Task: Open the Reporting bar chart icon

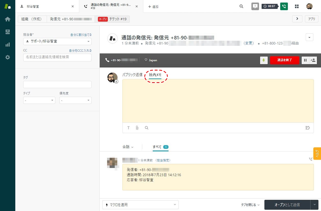Action: click(8, 45)
